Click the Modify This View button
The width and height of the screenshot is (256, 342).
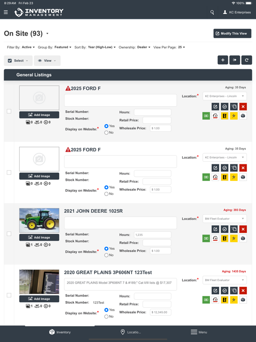[x=232, y=33]
